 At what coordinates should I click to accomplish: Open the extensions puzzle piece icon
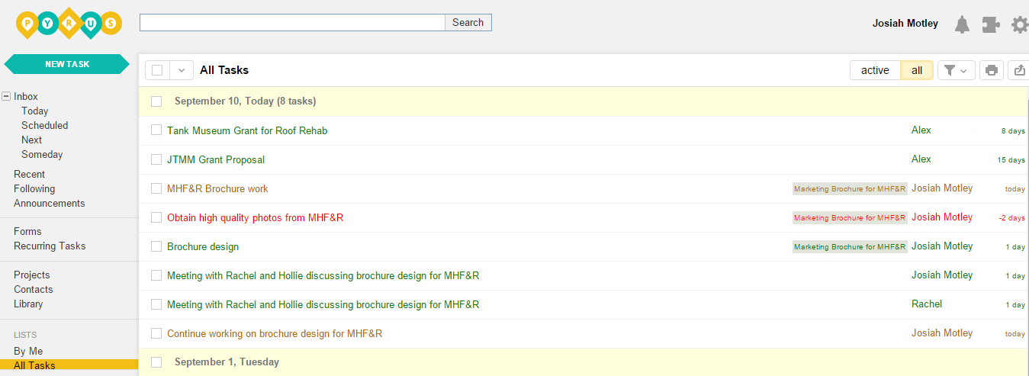tap(991, 24)
